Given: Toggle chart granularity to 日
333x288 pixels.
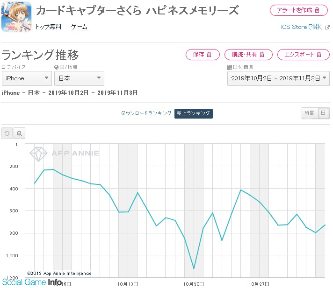Looking at the screenshot, I should 324,113.
